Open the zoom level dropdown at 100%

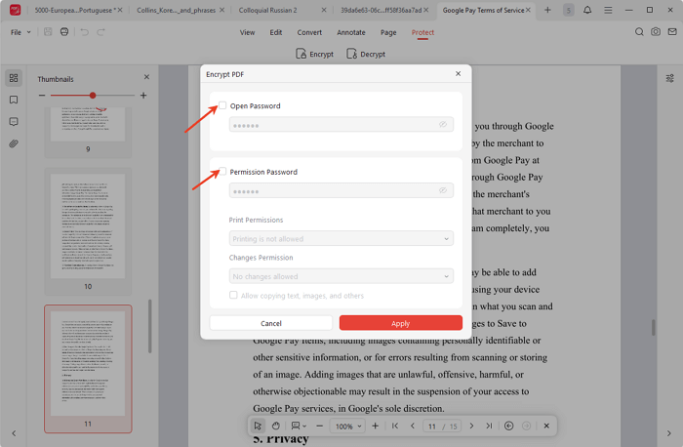coord(348,427)
